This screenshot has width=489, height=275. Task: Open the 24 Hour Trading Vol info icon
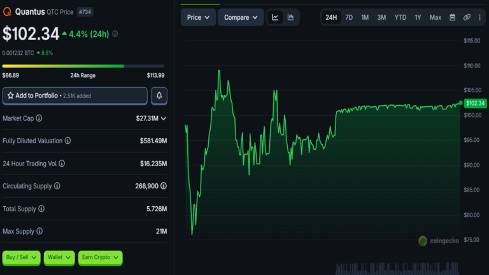point(62,164)
